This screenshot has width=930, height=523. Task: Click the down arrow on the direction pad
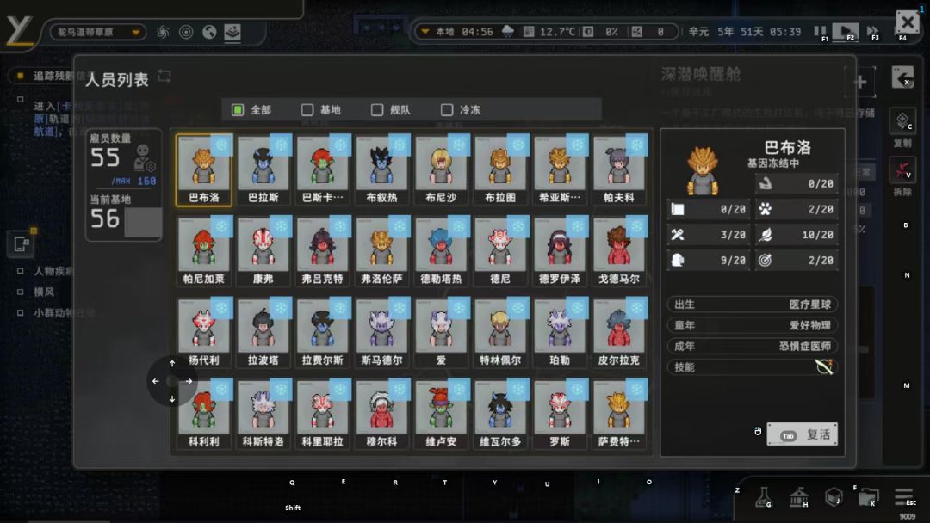[x=172, y=398]
